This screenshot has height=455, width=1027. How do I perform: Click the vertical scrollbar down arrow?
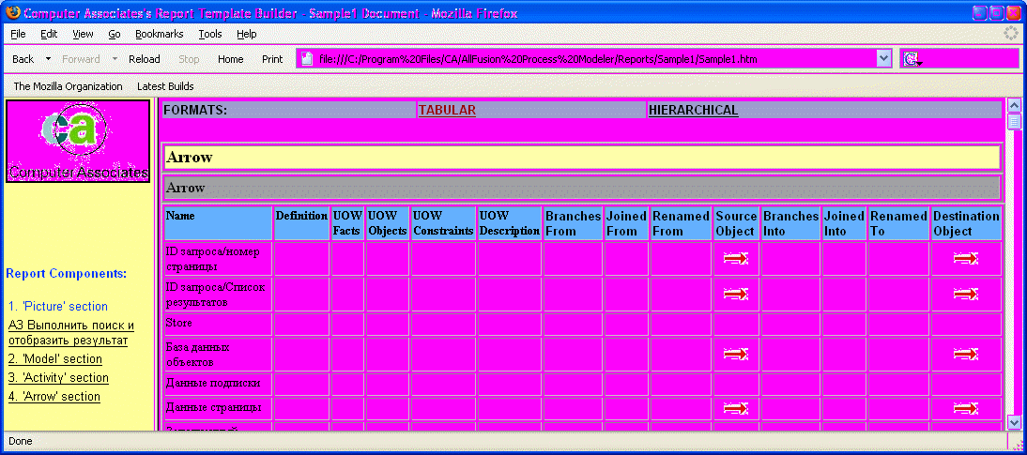[1014, 422]
